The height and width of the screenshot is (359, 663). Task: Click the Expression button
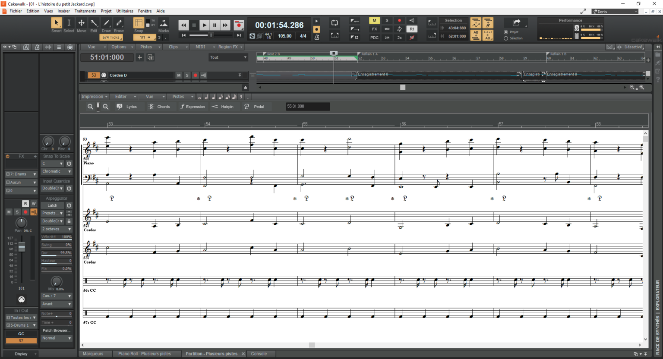[x=193, y=107]
